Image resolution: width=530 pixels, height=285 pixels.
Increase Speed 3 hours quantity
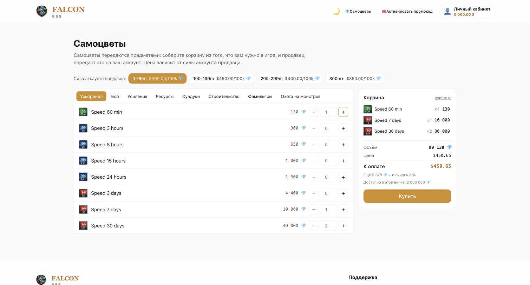tap(343, 128)
